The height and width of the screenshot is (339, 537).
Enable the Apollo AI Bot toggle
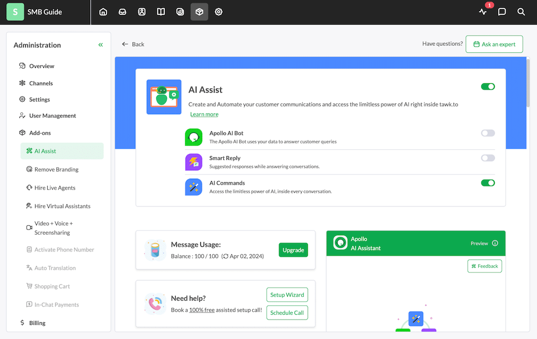click(488, 133)
